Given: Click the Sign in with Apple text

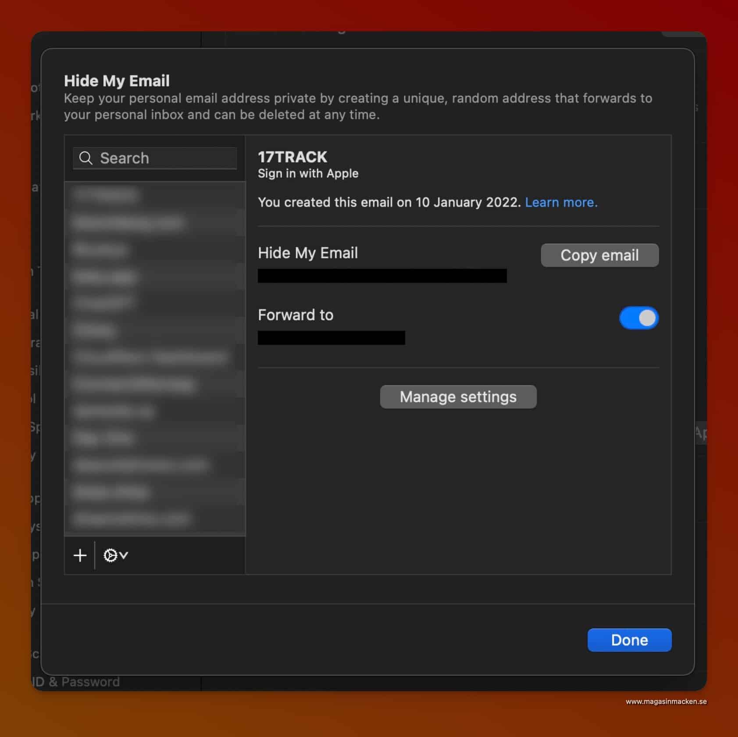Looking at the screenshot, I should (x=308, y=173).
